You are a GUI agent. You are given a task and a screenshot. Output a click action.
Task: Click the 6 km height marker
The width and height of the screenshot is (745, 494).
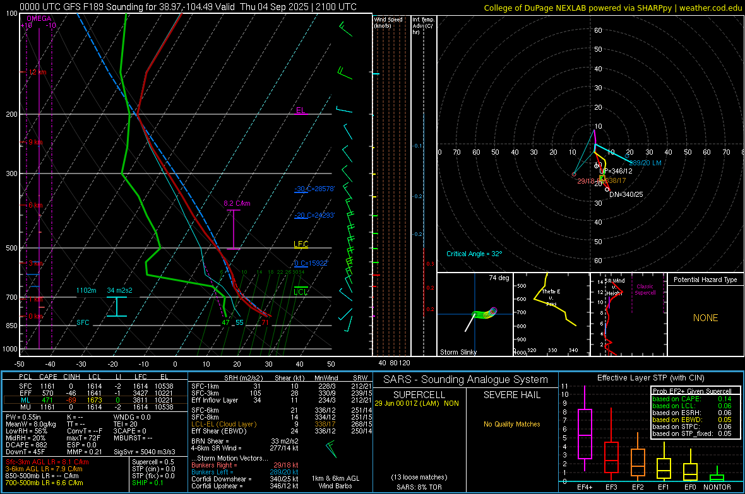coord(36,205)
